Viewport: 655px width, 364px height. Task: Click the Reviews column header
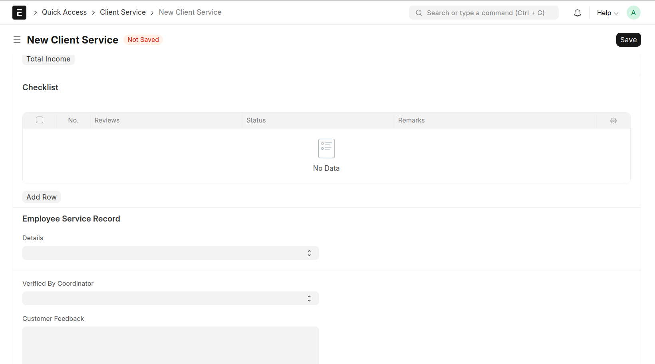coord(107,121)
